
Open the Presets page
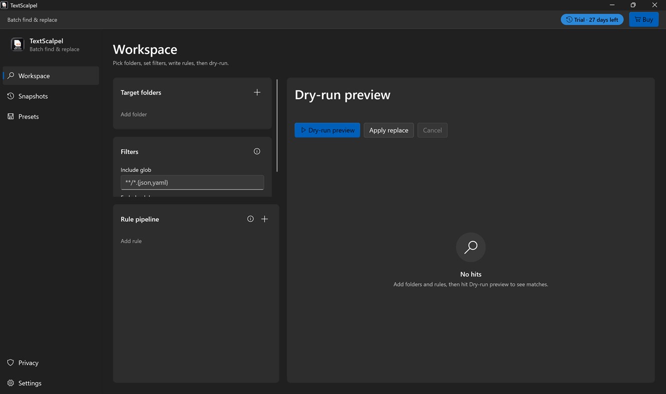click(51, 116)
